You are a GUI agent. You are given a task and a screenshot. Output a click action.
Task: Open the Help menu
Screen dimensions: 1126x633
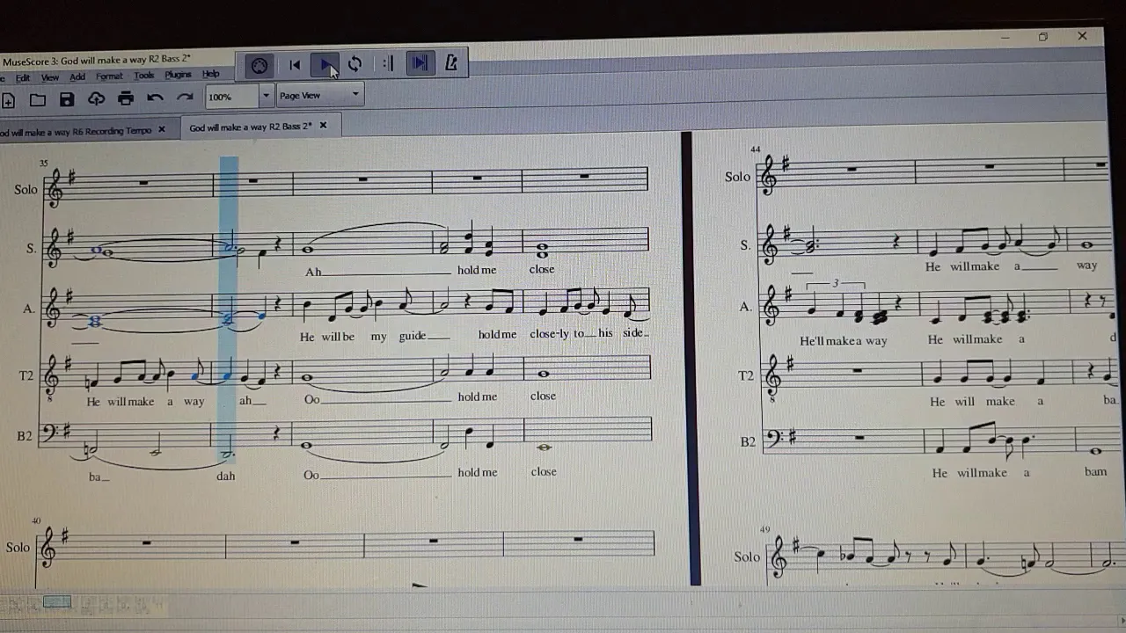click(211, 74)
